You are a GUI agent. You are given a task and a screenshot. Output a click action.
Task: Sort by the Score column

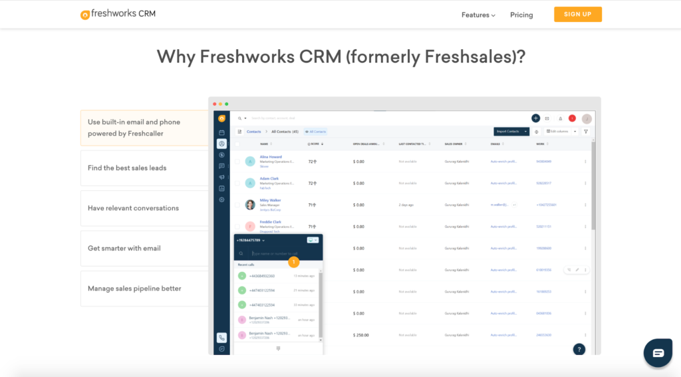coord(315,144)
